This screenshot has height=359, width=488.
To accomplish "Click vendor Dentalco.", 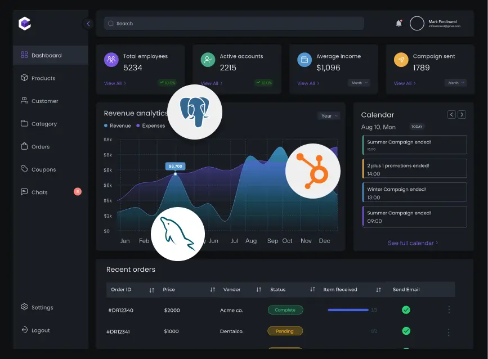I will tap(231, 331).
